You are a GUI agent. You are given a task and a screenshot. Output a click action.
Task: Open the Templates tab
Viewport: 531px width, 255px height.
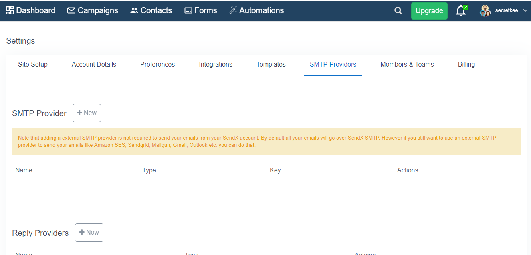(271, 64)
